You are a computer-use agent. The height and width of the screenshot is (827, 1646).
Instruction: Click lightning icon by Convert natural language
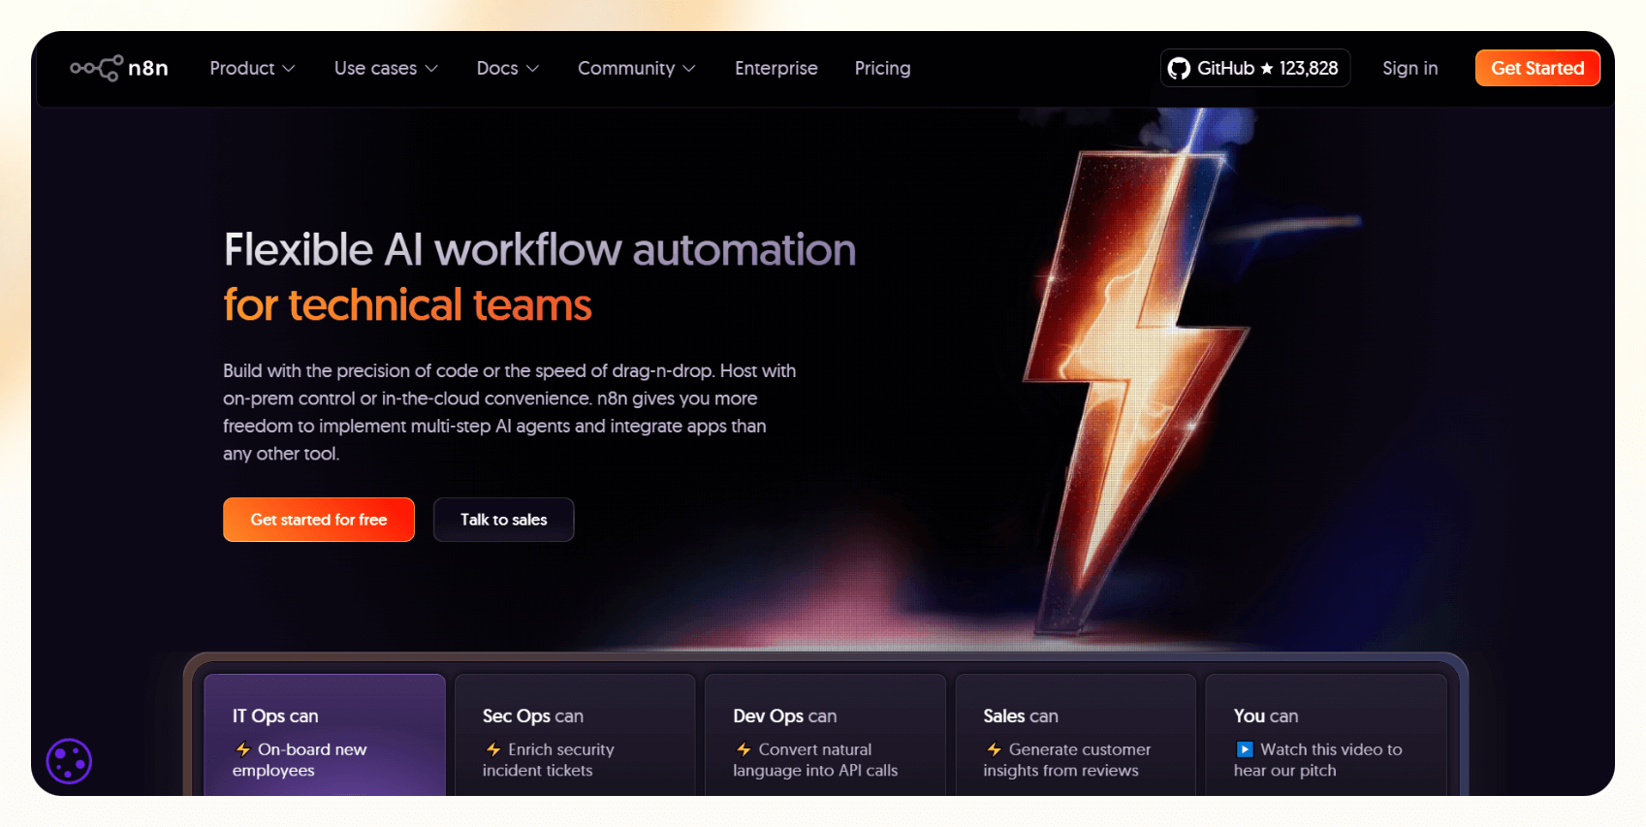click(x=744, y=749)
